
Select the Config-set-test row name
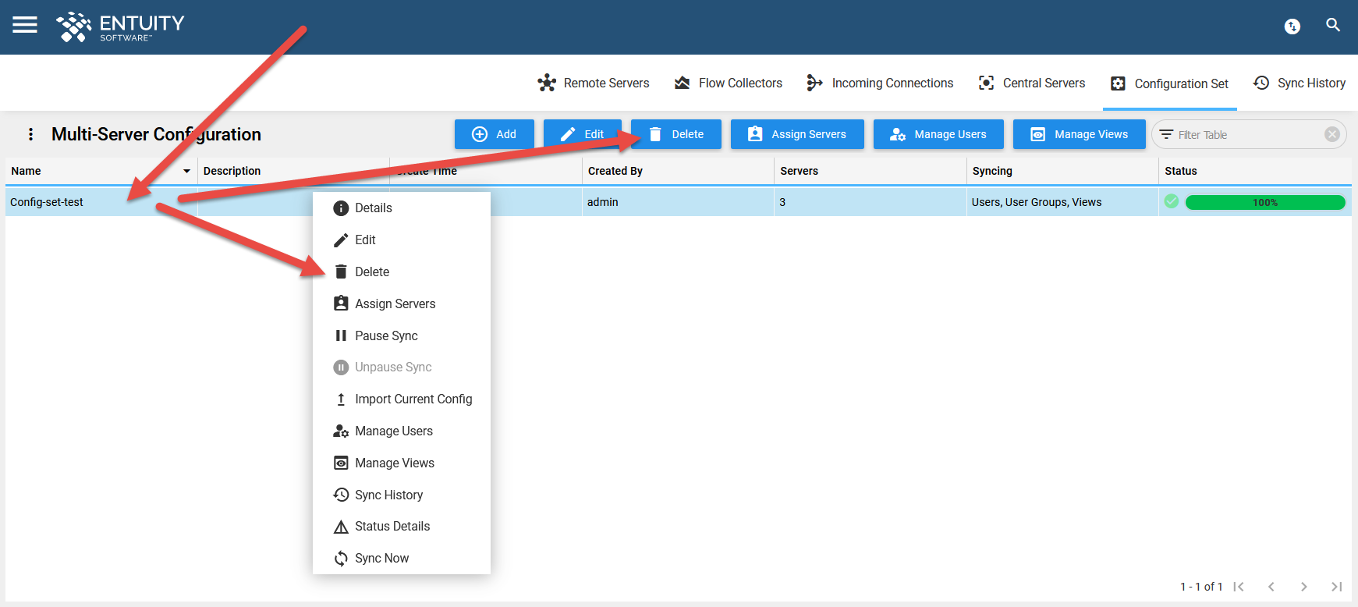(47, 202)
